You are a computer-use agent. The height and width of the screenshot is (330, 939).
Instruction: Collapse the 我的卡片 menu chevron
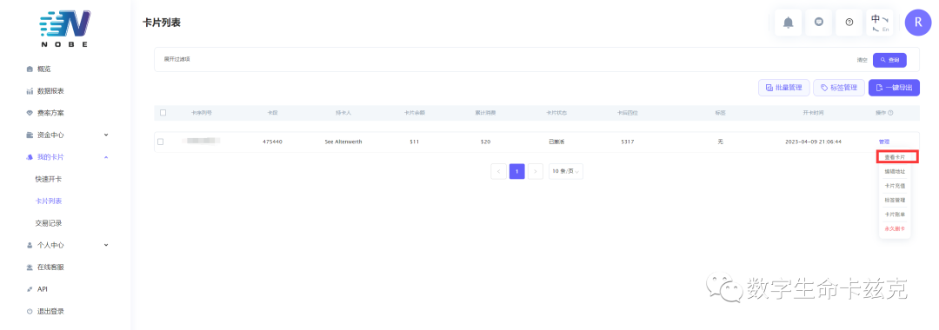coord(106,157)
